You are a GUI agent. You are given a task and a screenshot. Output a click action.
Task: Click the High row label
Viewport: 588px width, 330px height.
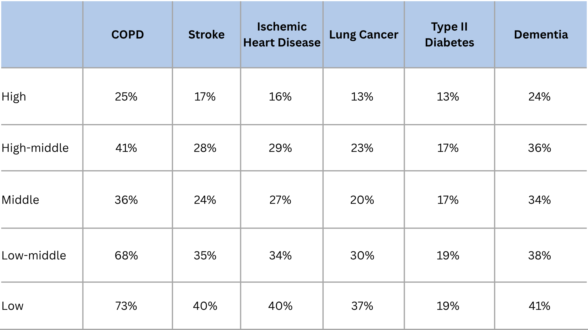click(14, 97)
